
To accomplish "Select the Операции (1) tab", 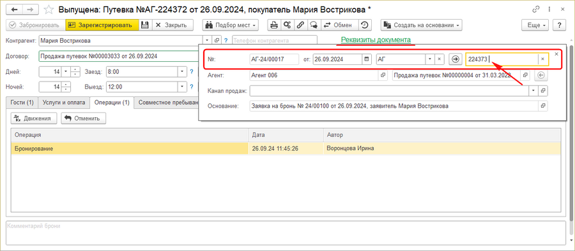I will click(112, 103).
